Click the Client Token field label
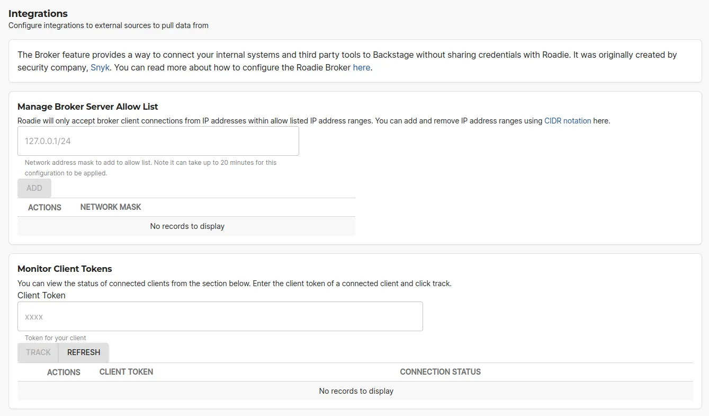709x416 pixels. click(41, 295)
